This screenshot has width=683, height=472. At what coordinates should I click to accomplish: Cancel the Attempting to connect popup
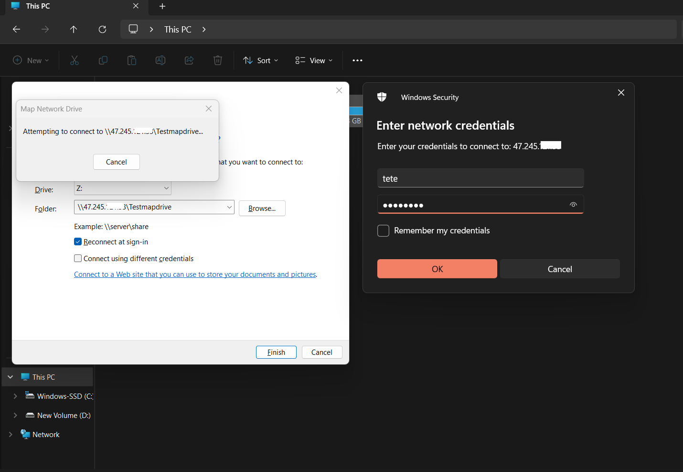point(117,162)
